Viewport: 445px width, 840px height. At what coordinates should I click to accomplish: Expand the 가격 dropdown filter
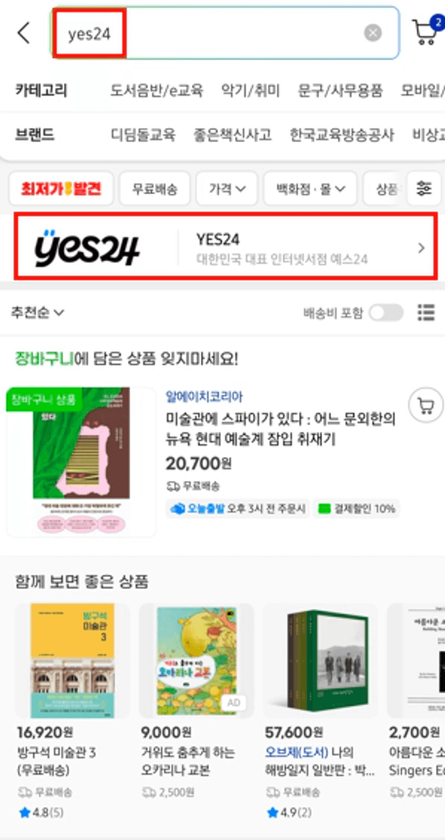227,188
